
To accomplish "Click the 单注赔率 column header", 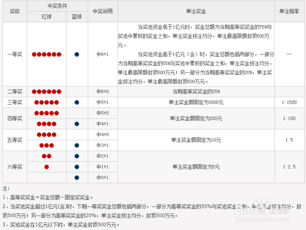I will [289, 11].
